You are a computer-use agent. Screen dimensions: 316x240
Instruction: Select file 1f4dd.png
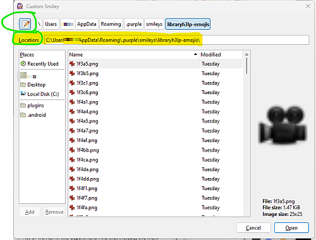[155, 179]
